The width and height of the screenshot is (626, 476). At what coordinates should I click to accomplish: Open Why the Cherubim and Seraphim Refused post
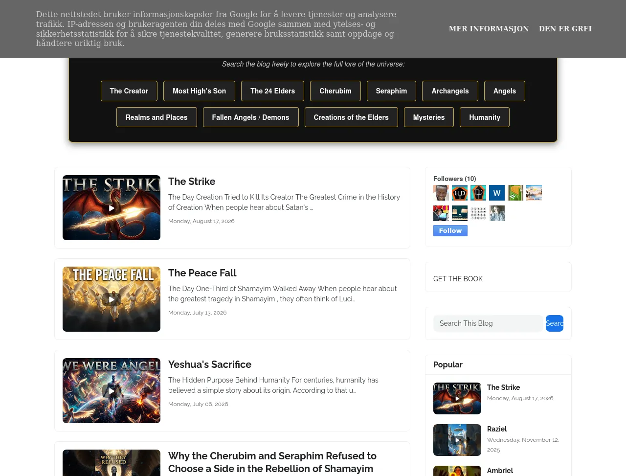(x=272, y=462)
